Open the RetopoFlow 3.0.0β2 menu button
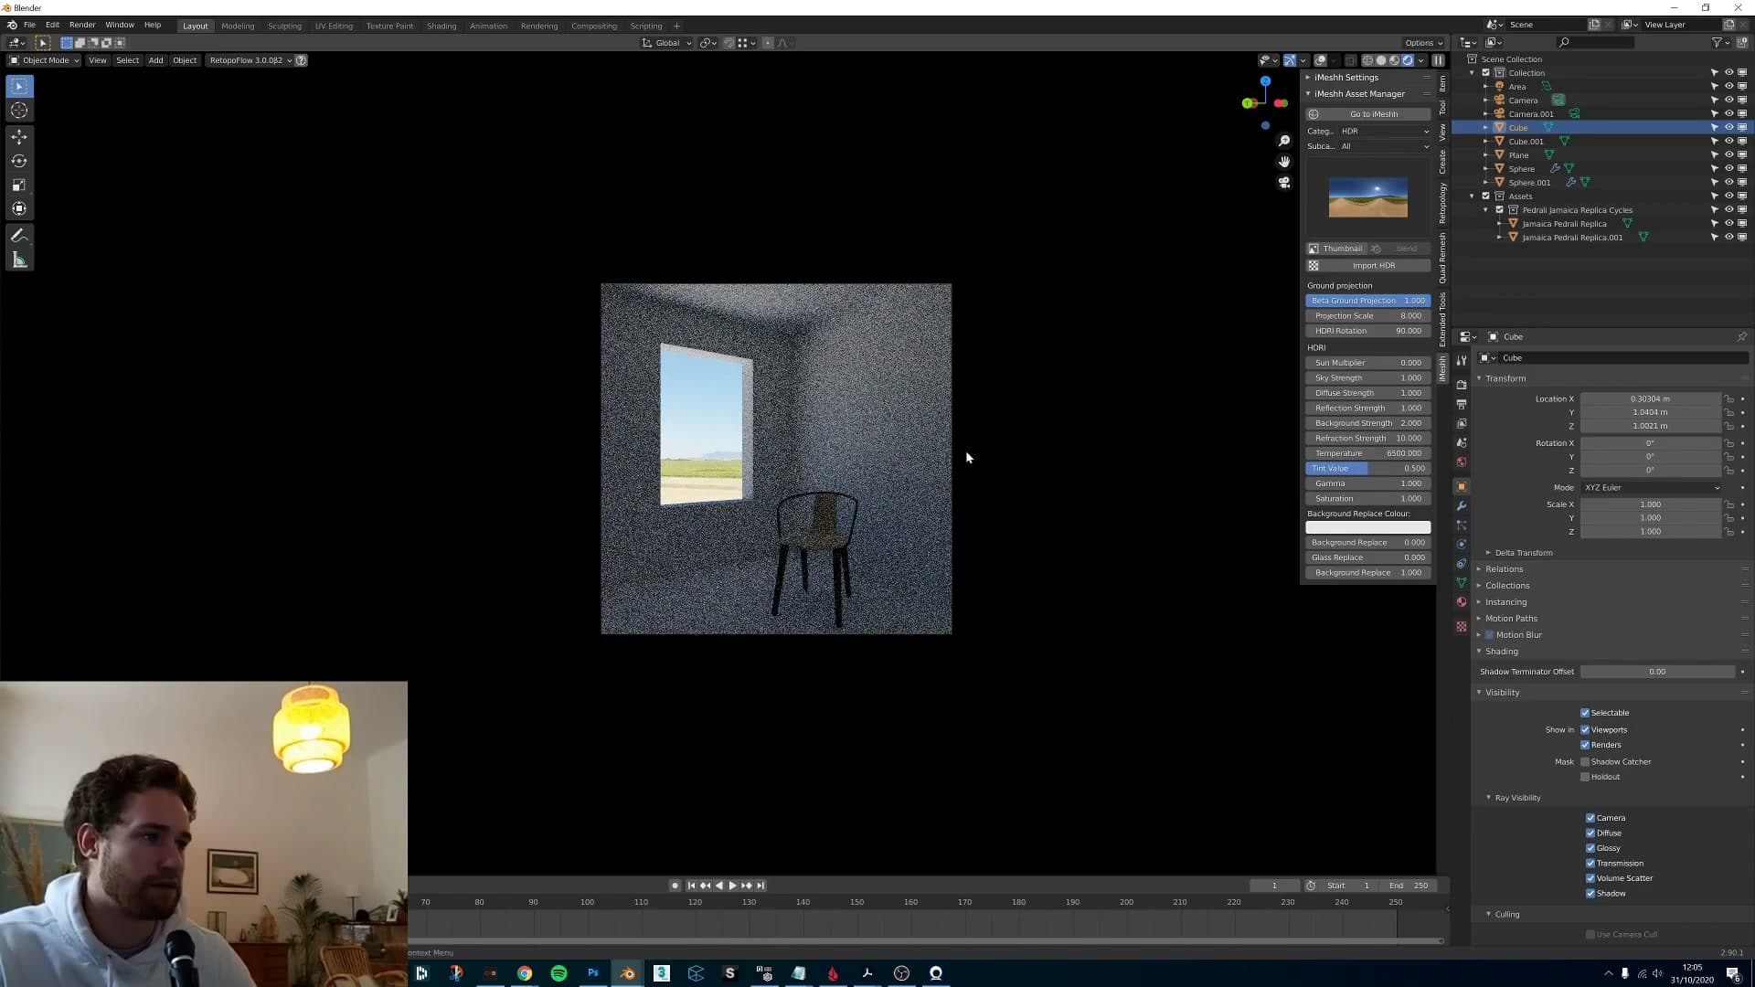Image resolution: width=1755 pixels, height=987 pixels. (x=250, y=60)
